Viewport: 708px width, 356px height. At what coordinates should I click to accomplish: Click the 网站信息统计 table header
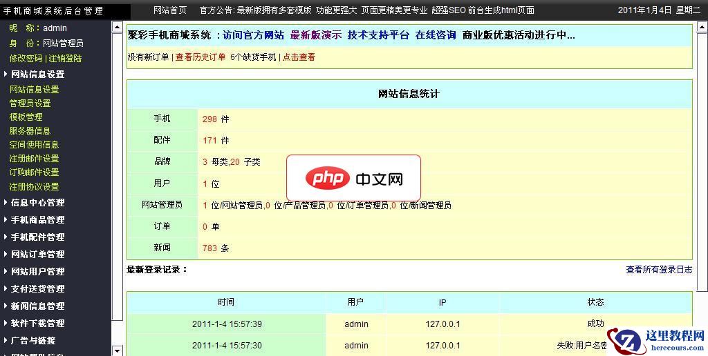409,94
